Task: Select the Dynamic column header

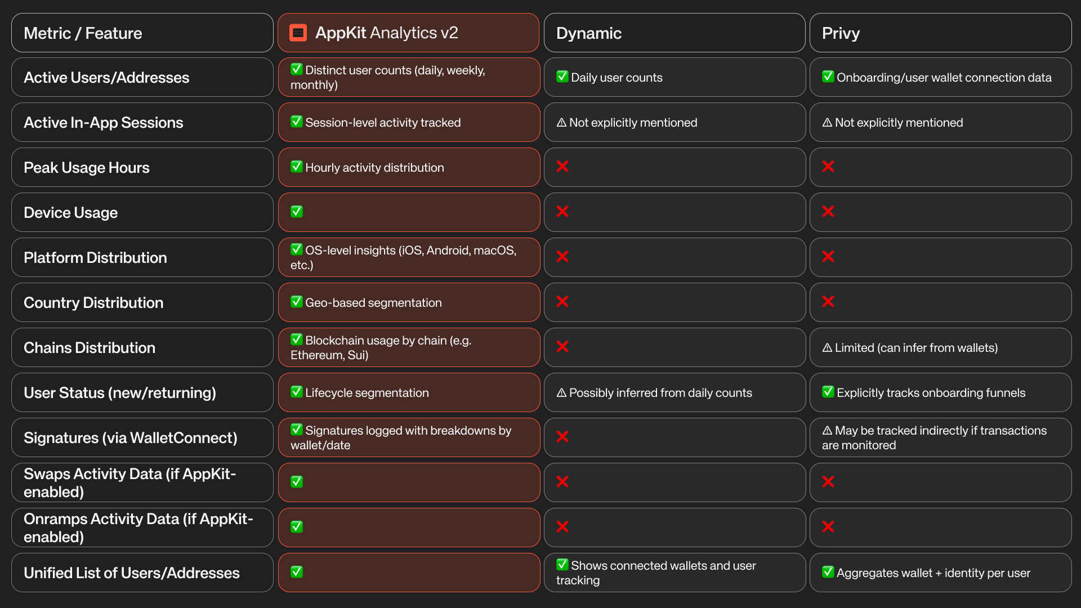Action: coord(674,33)
